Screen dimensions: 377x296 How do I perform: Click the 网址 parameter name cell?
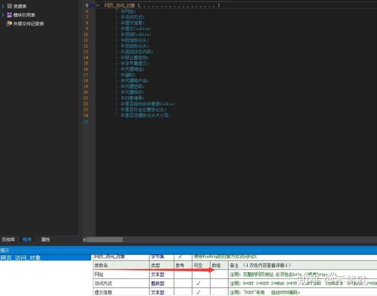click(x=121, y=274)
